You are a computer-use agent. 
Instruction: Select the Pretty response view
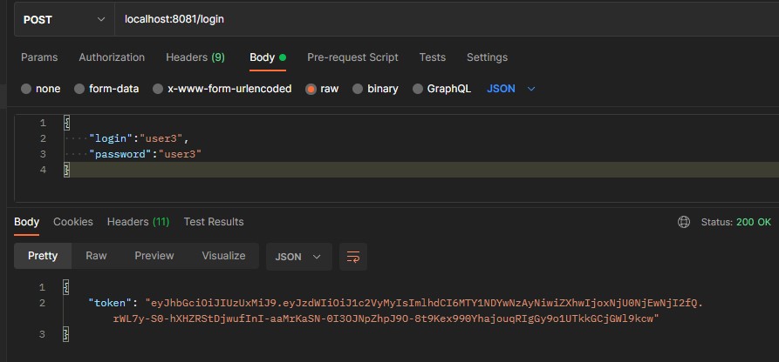43,256
